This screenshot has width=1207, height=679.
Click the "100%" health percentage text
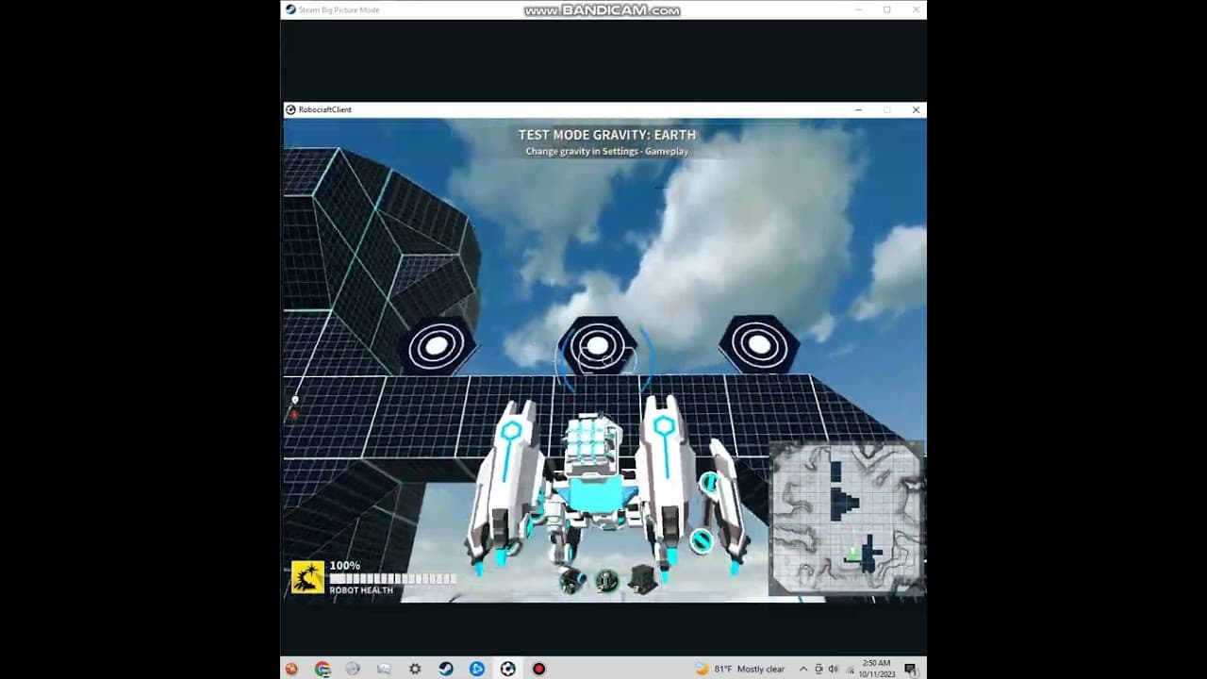345,566
